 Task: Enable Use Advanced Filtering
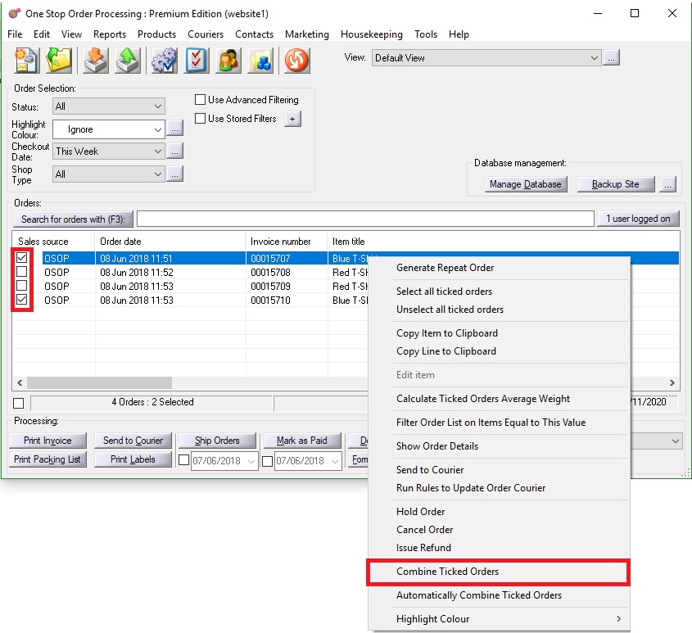pos(200,100)
